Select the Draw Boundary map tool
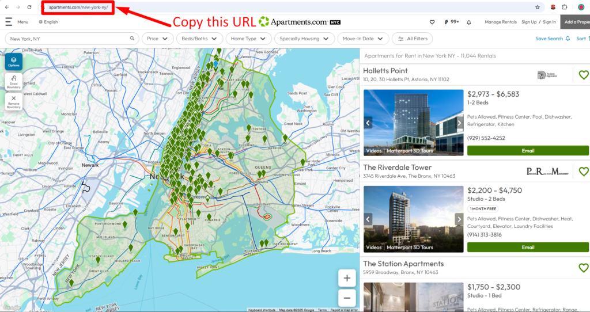590x312 pixels. tap(14, 82)
